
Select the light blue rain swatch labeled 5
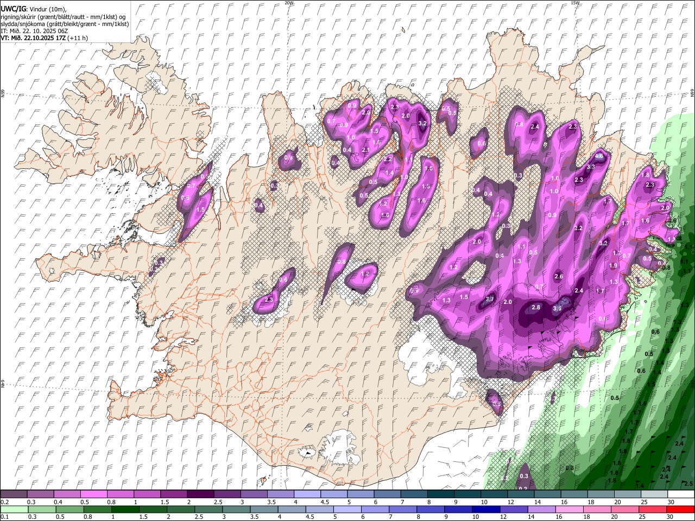pos(347,510)
